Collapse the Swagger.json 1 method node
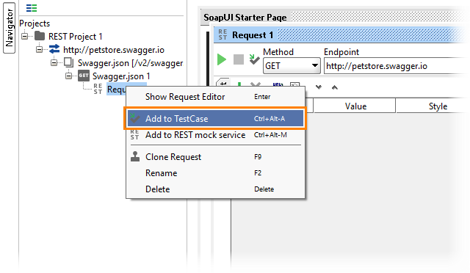Viewport: 470px width, 273px height. click(68, 76)
